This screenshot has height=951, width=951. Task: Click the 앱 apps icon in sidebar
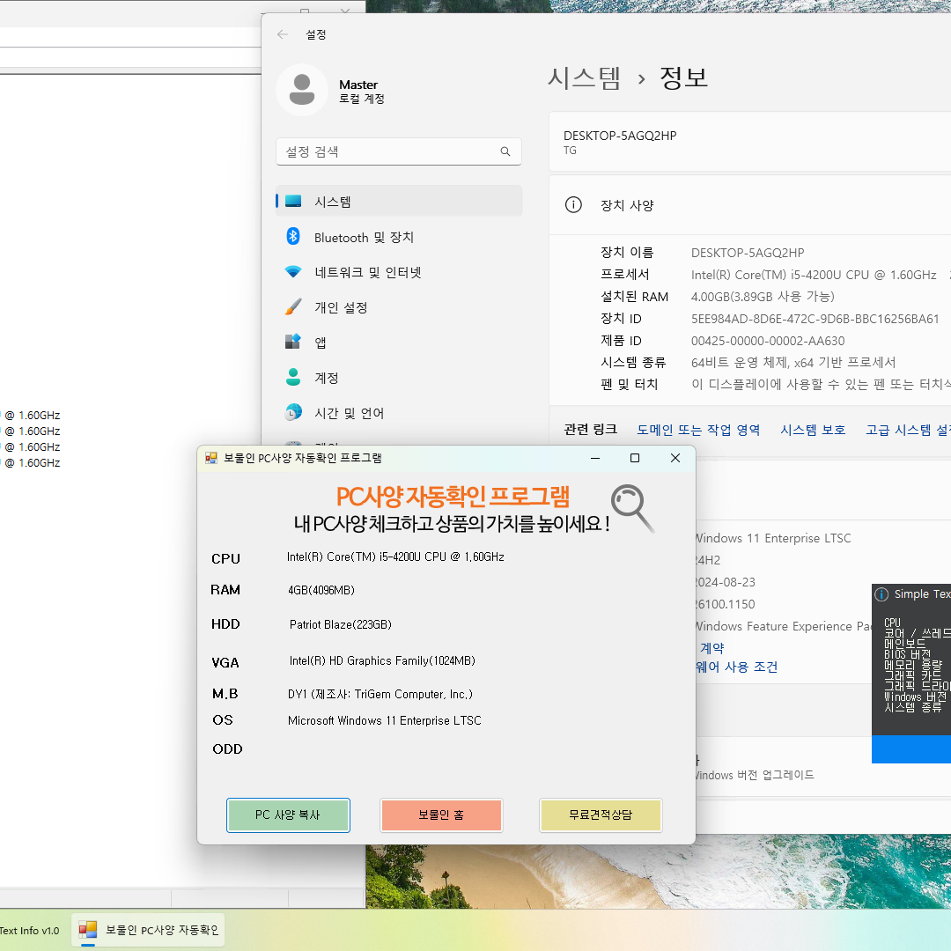(x=293, y=342)
